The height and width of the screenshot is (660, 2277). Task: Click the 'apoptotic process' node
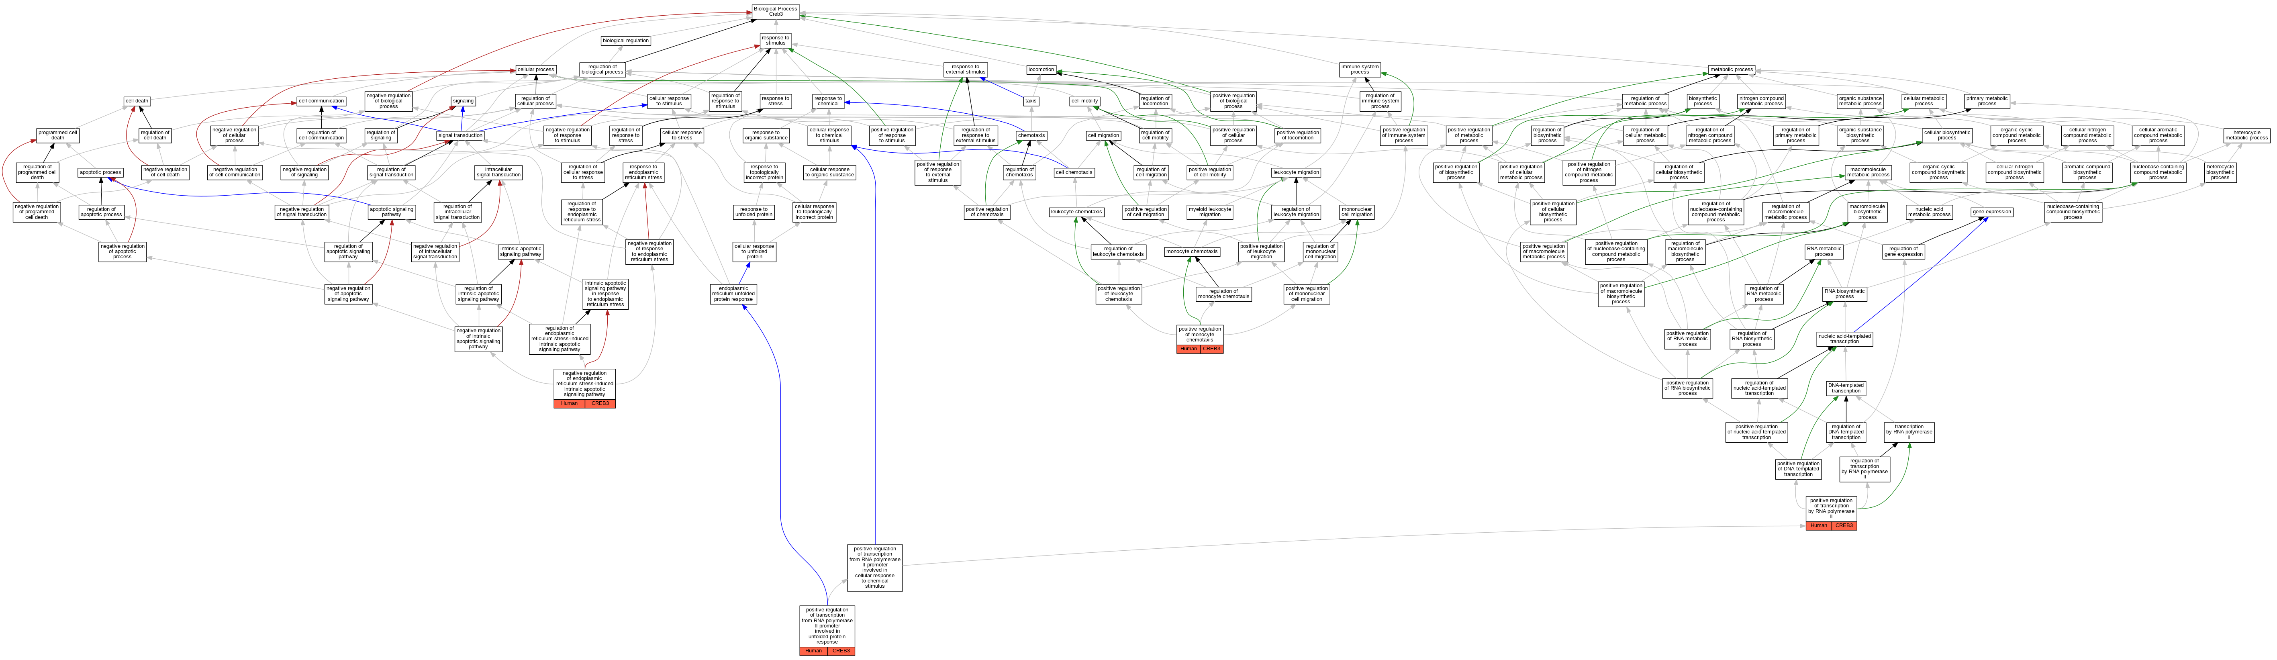point(100,172)
